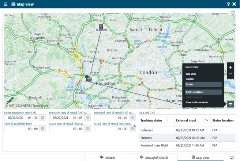Sort by Tracking status column header
This screenshot has height=161, width=240.
(x=151, y=120)
